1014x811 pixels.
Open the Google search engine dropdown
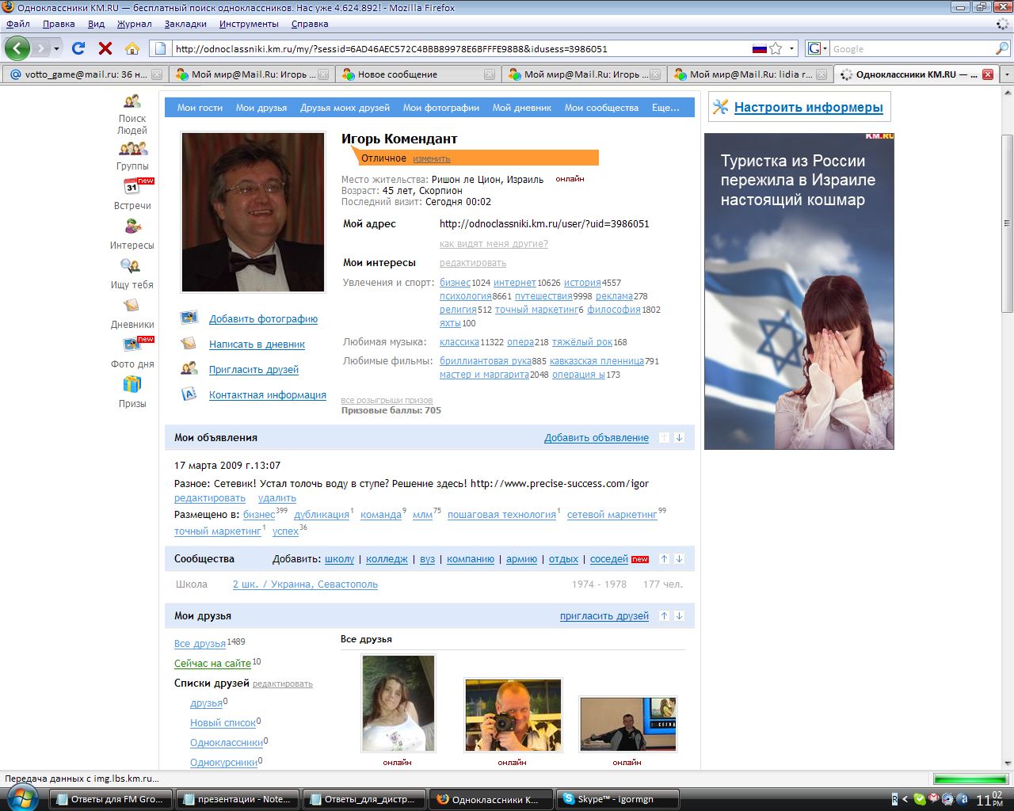click(x=818, y=48)
